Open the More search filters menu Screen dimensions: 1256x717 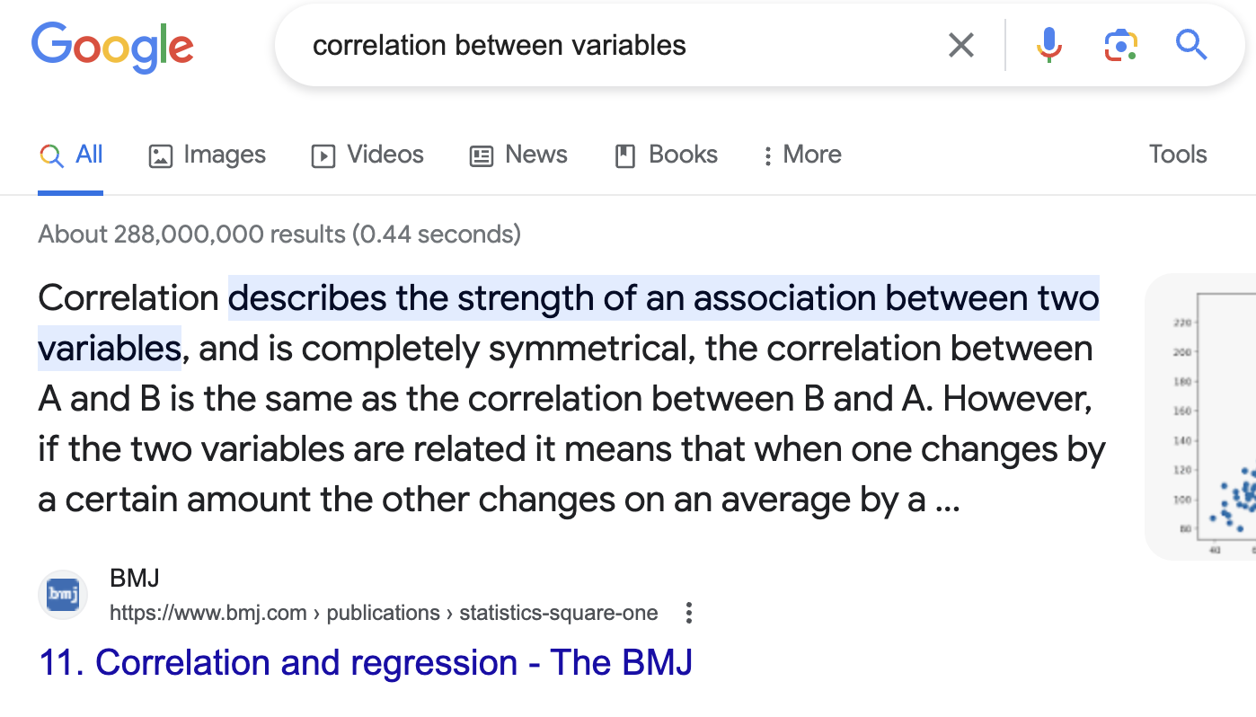pos(801,155)
